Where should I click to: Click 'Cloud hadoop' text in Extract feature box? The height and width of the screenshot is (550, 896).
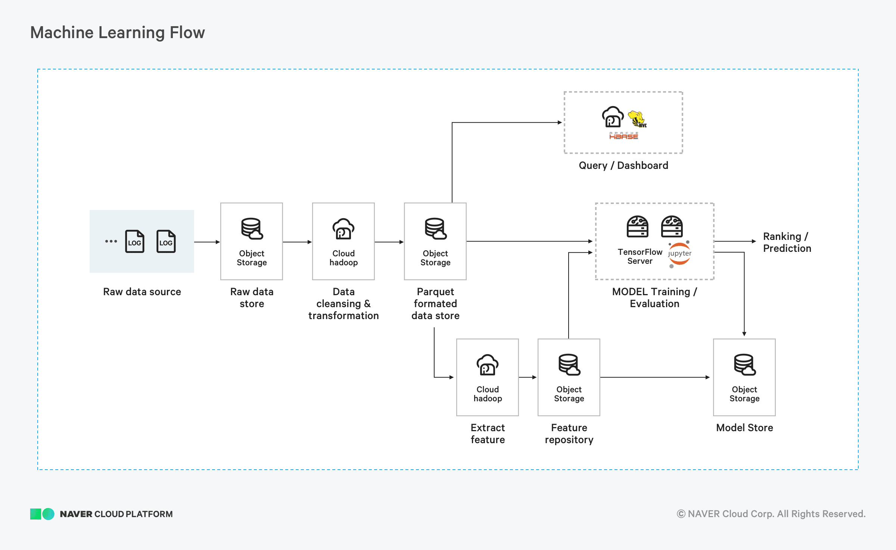[x=488, y=394]
